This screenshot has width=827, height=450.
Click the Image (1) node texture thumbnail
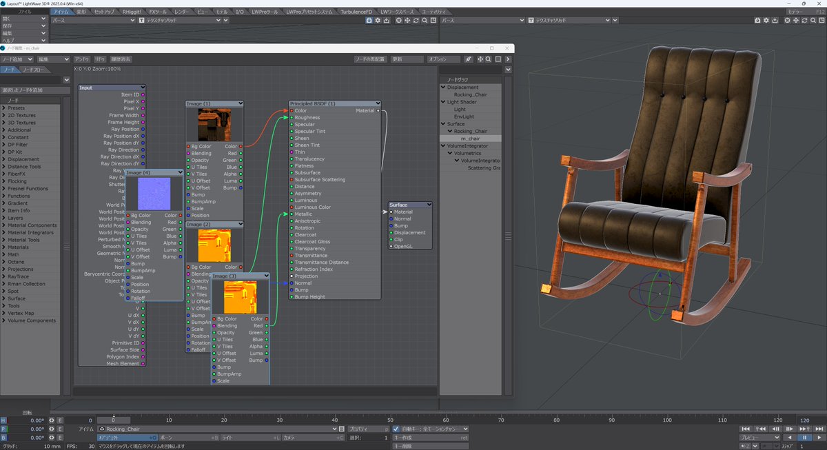214,125
